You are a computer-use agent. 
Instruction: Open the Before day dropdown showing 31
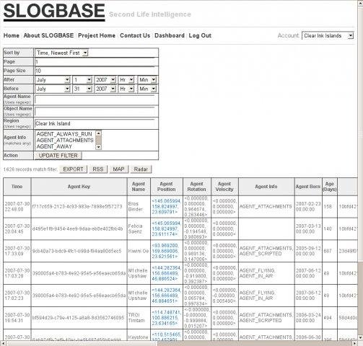82,89
